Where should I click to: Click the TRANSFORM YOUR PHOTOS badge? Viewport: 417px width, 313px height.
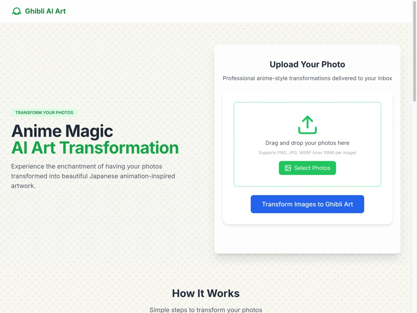coord(44,113)
